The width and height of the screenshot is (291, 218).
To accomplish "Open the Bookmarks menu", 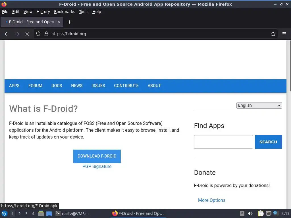I will click(65, 12).
